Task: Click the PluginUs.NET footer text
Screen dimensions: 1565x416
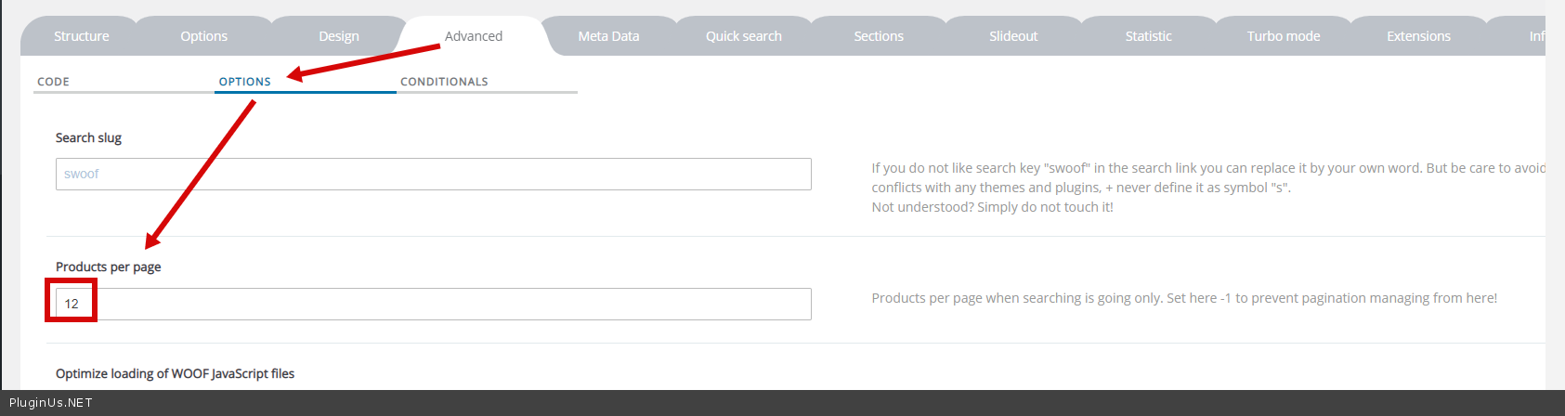Action: pos(50,403)
